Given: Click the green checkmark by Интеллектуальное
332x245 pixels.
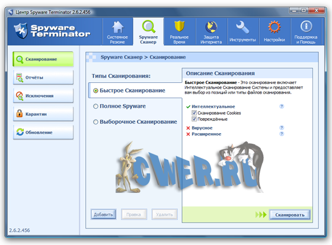Looking at the screenshot, I should (x=188, y=107).
